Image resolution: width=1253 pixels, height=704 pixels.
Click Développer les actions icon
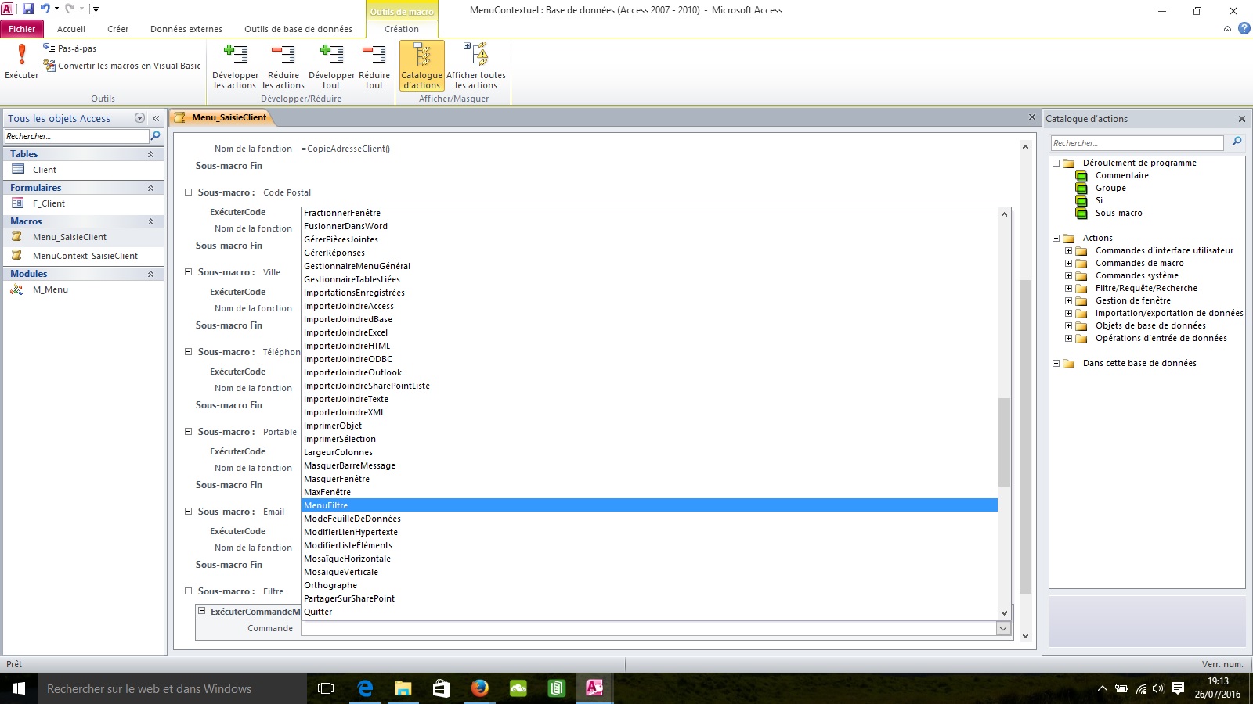[x=235, y=66]
